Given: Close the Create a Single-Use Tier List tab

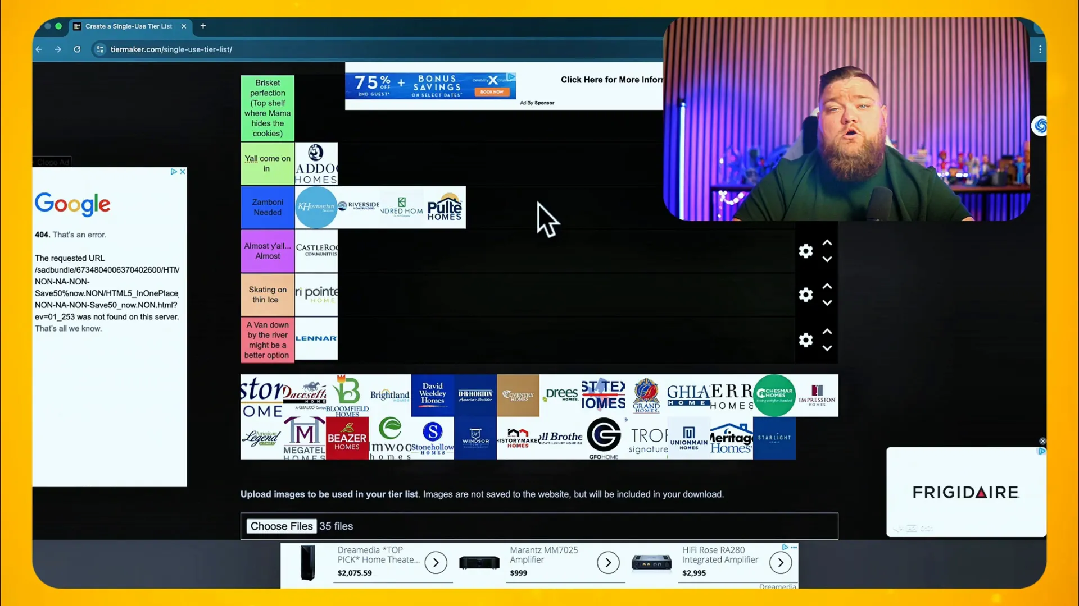Looking at the screenshot, I should pos(184,26).
